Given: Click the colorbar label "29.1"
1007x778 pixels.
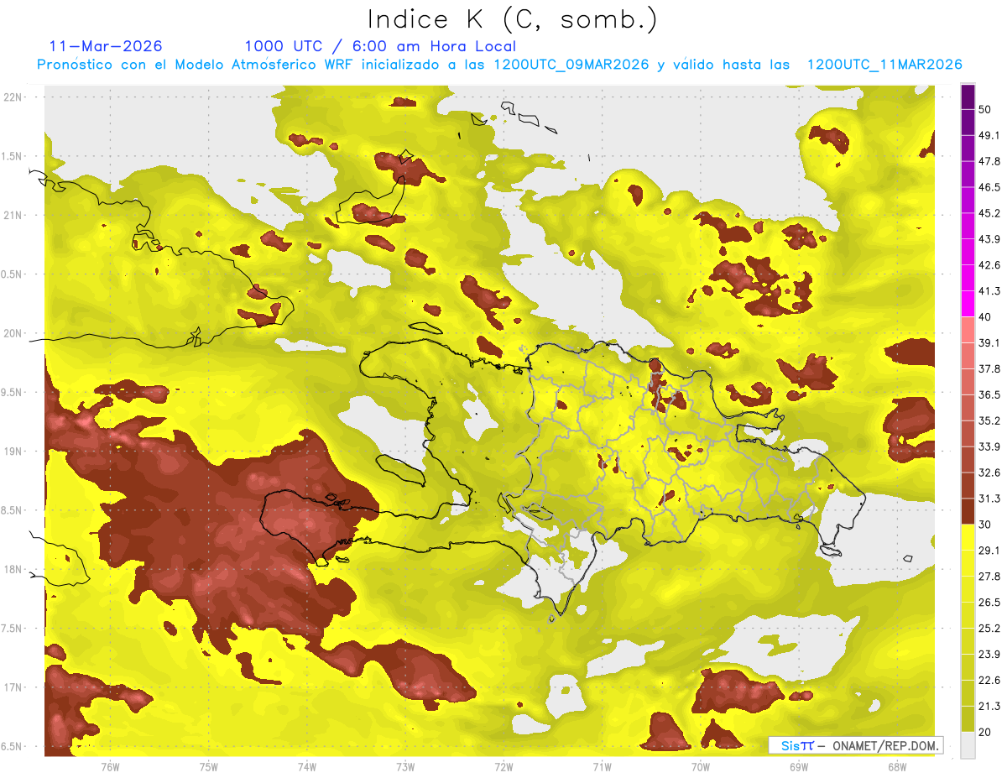Looking at the screenshot, I should point(989,550).
